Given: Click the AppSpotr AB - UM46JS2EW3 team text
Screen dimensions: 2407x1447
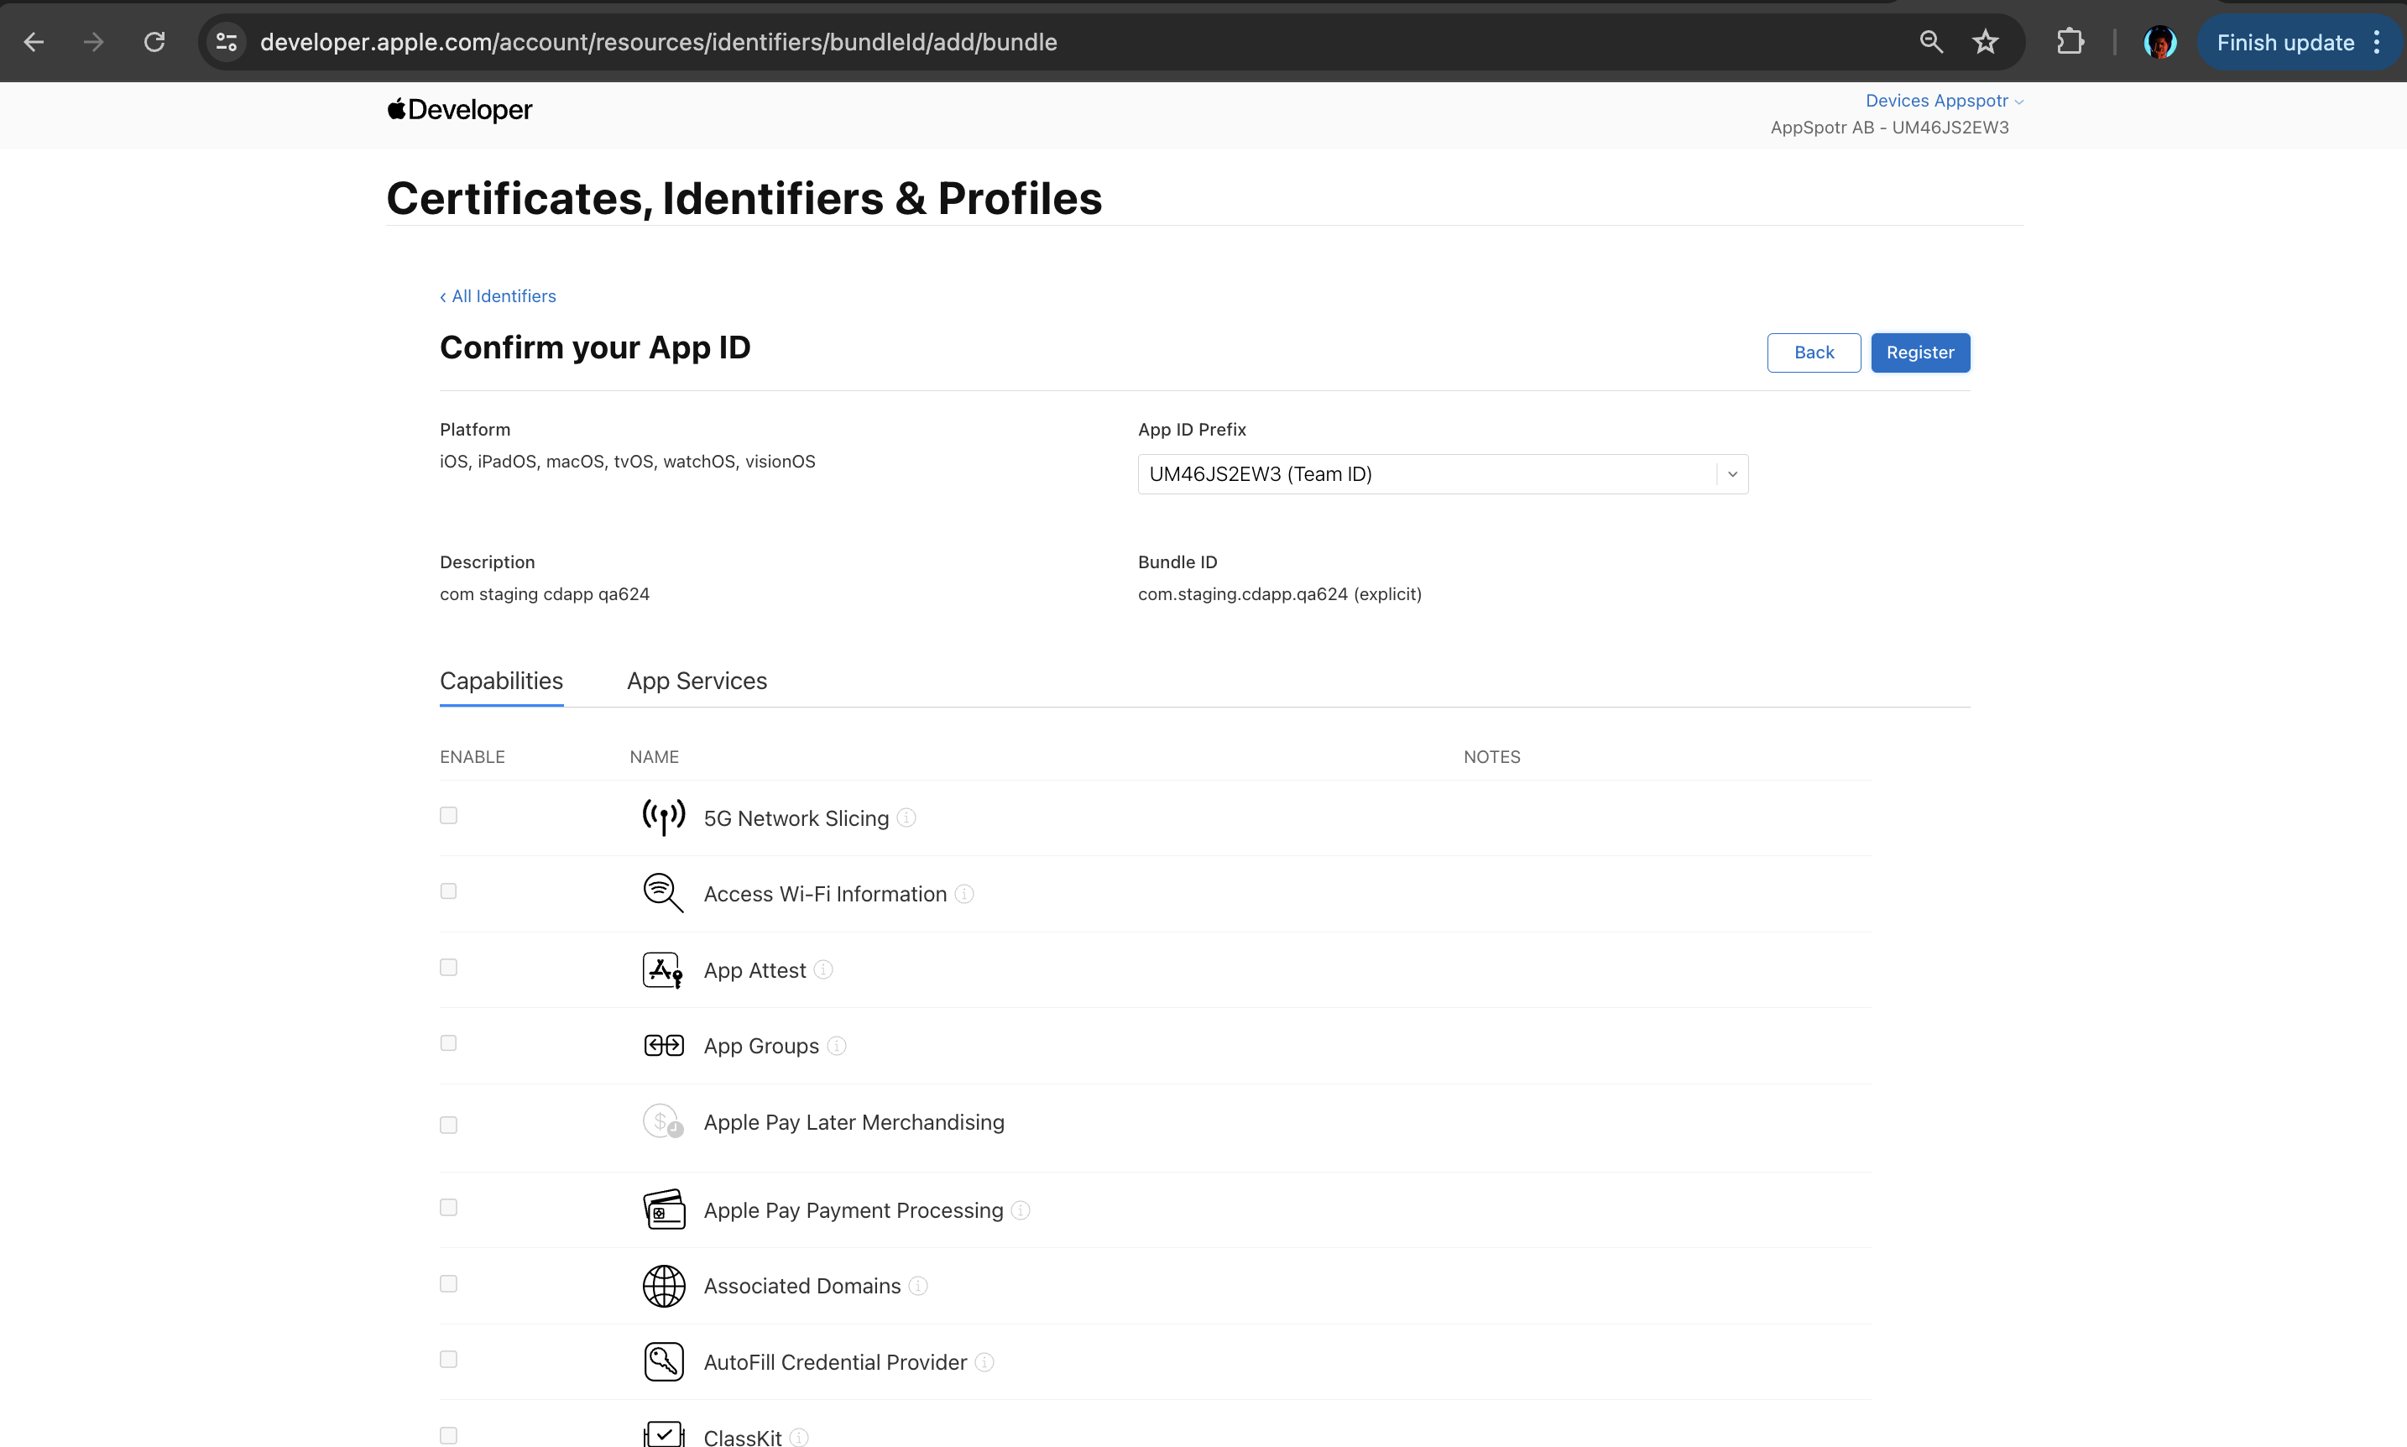Looking at the screenshot, I should (x=1889, y=128).
